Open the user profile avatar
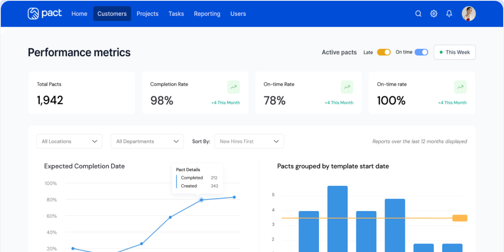The height and width of the screenshot is (252, 504). coord(469,14)
